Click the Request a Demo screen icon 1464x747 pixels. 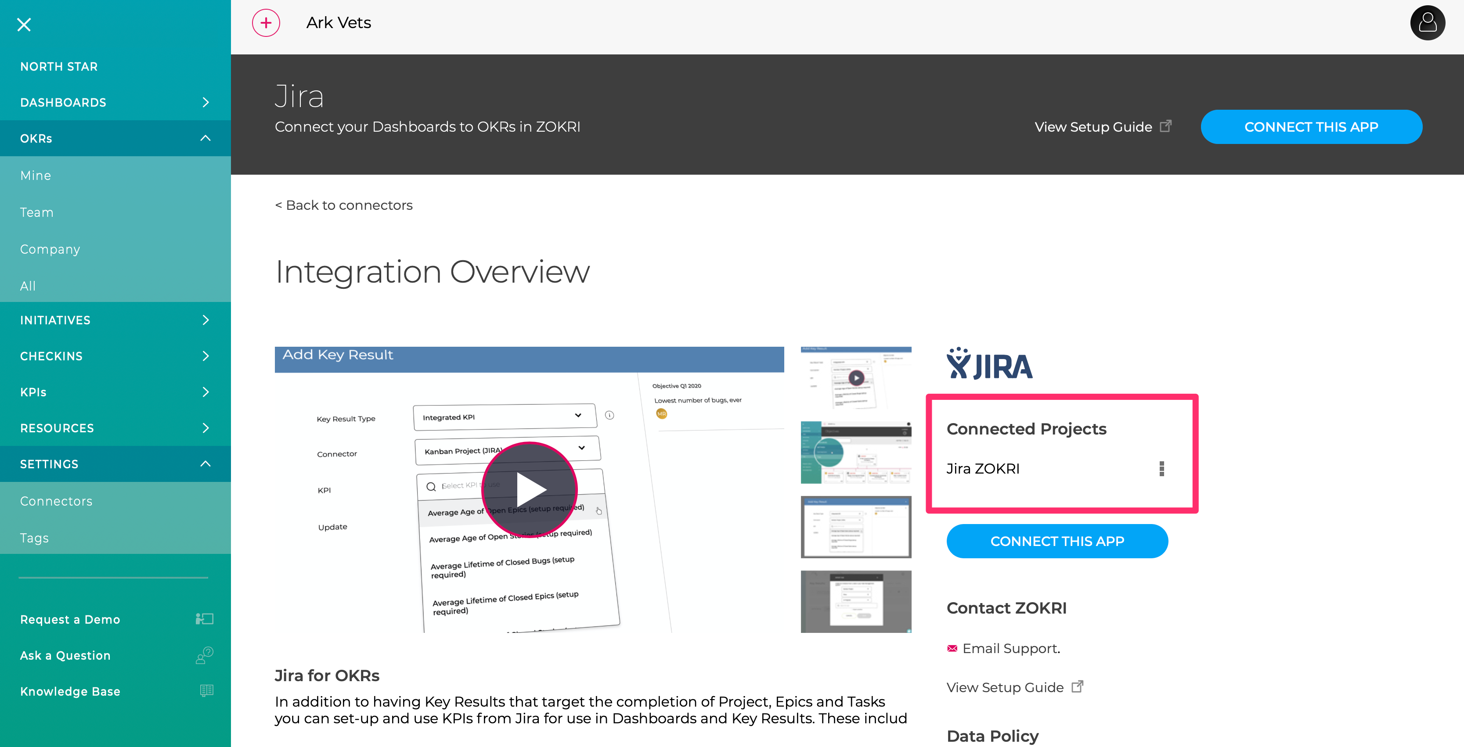point(205,618)
